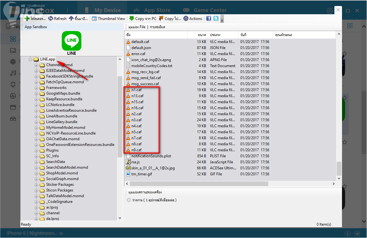Share via the Twitter icon in toolbar
Image resolution: width=367 pixels, height=238 pixels.
[x=216, y=18]
